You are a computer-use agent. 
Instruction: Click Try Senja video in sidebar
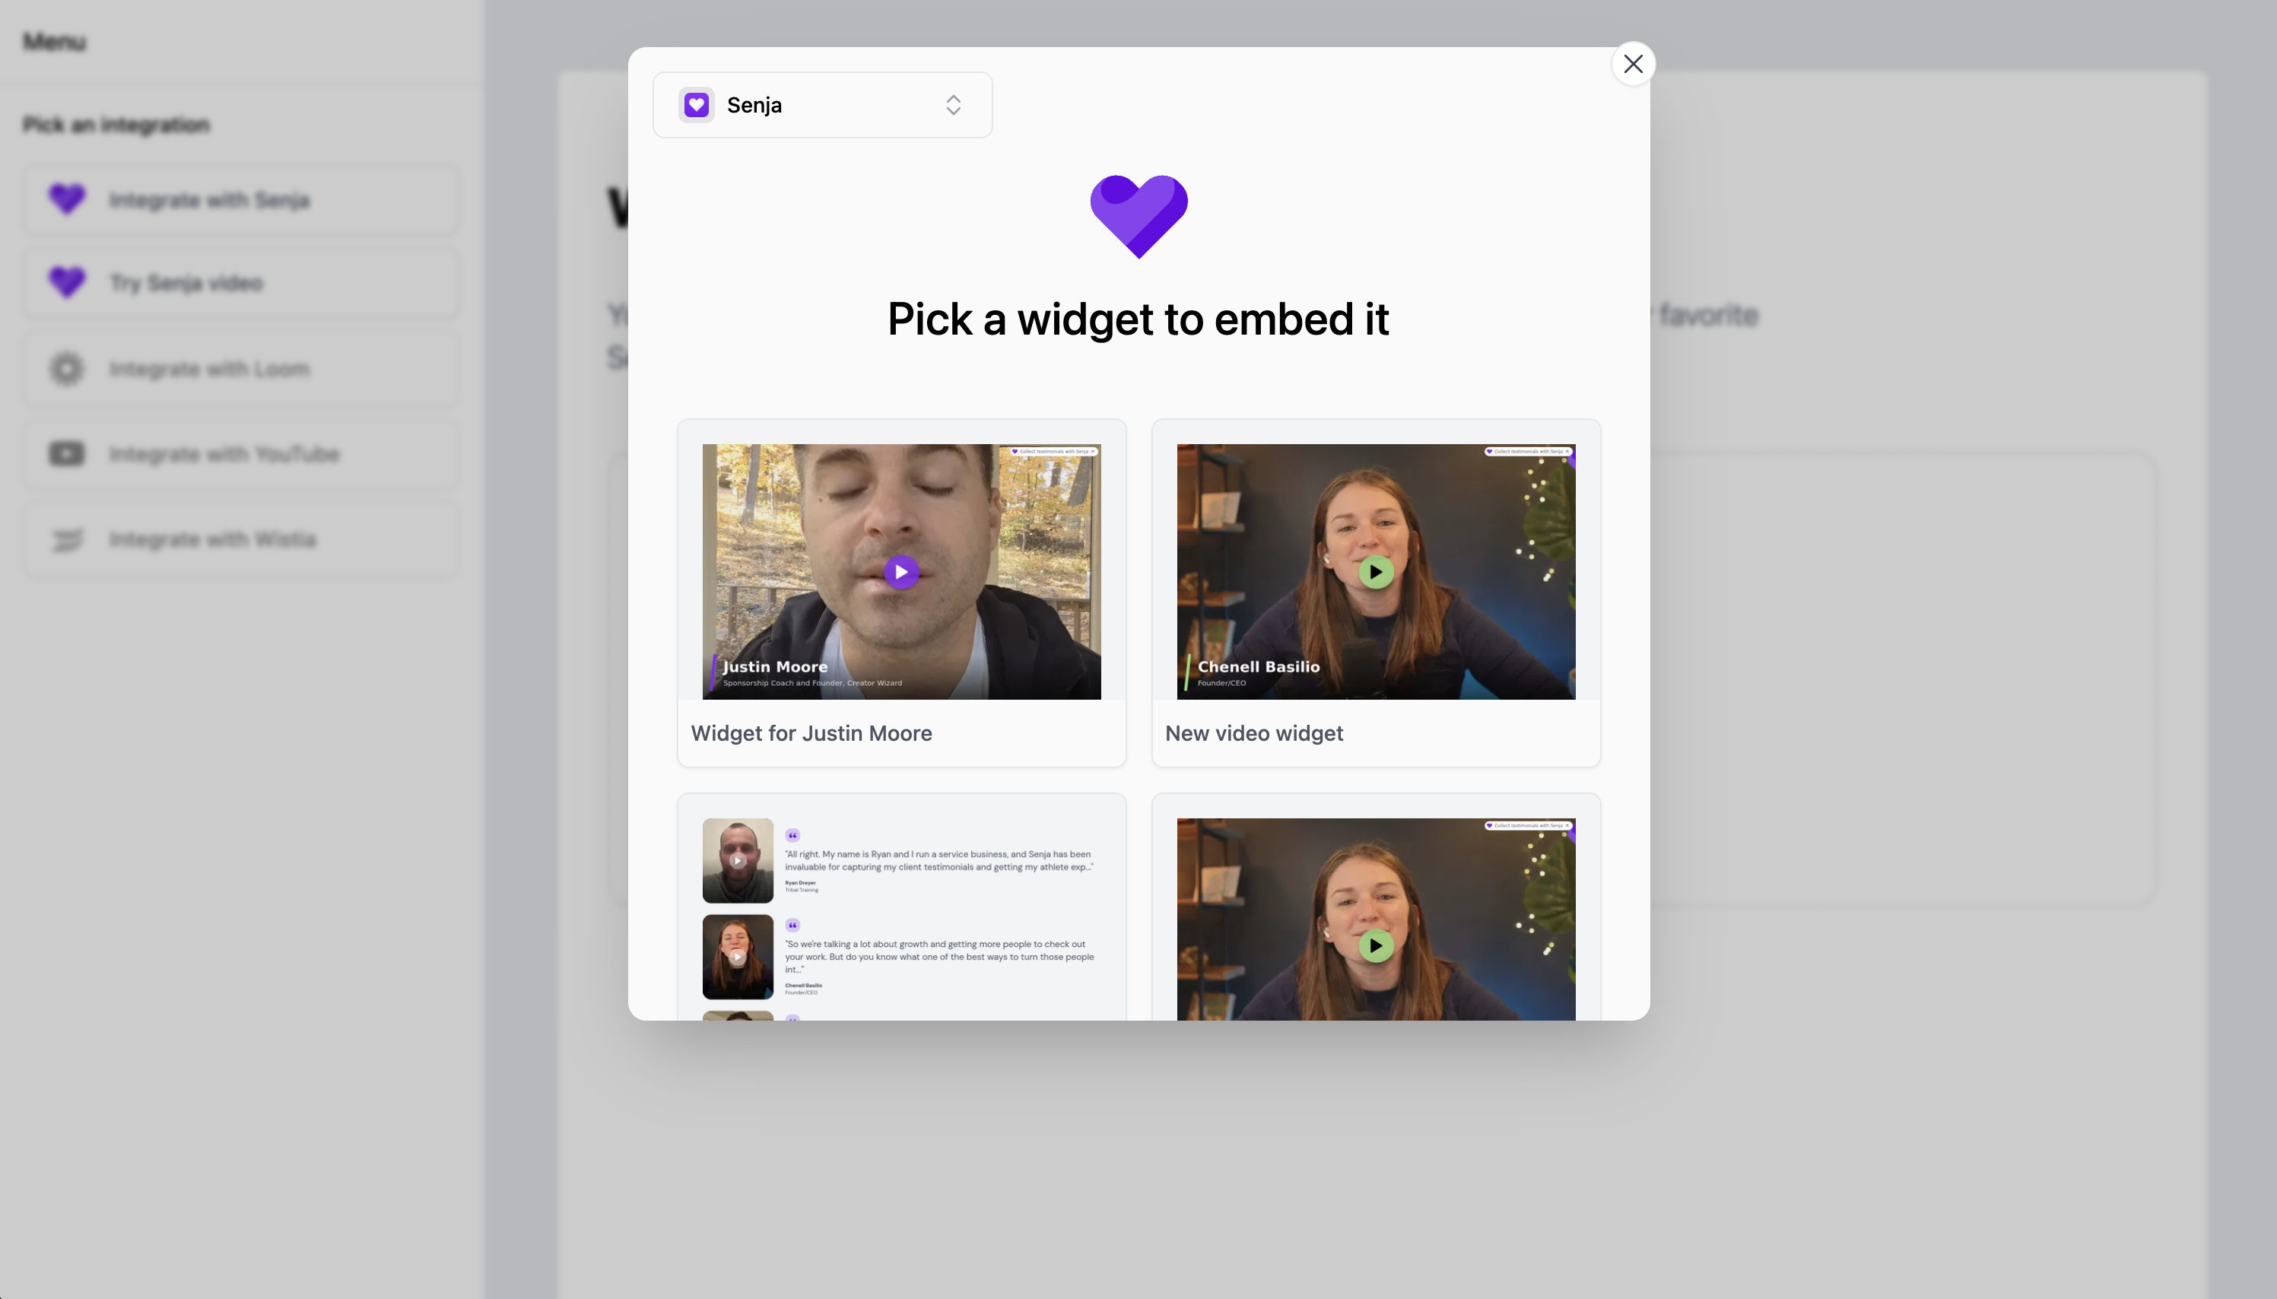(241, 283)
